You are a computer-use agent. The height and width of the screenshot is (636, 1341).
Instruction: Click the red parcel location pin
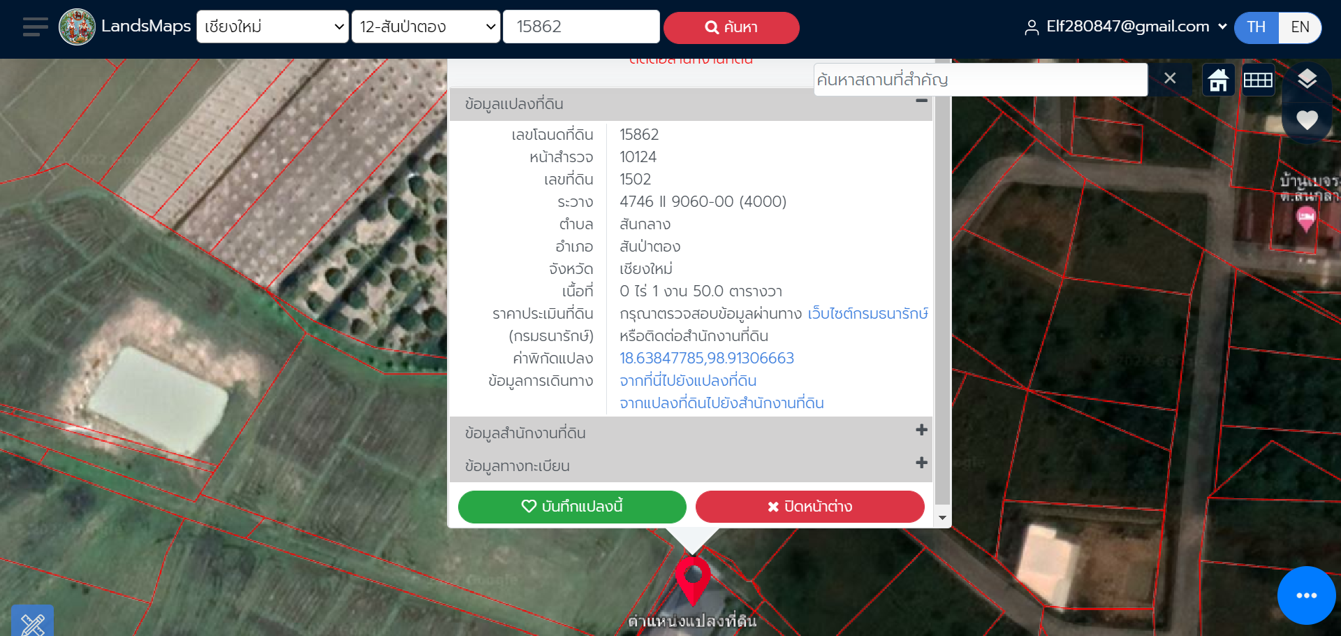click(x=693, y=580)
